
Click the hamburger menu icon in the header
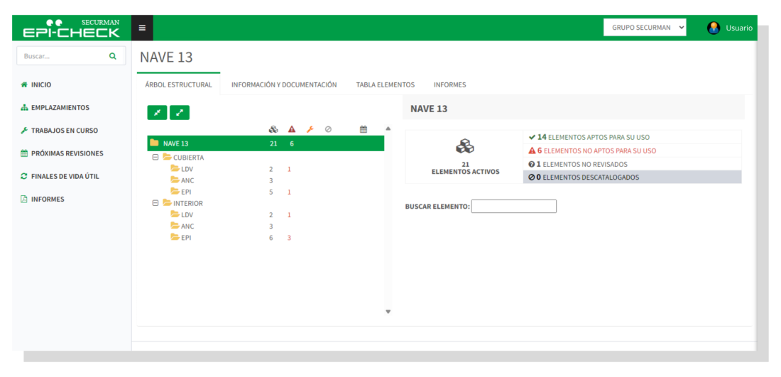point(142,28)
